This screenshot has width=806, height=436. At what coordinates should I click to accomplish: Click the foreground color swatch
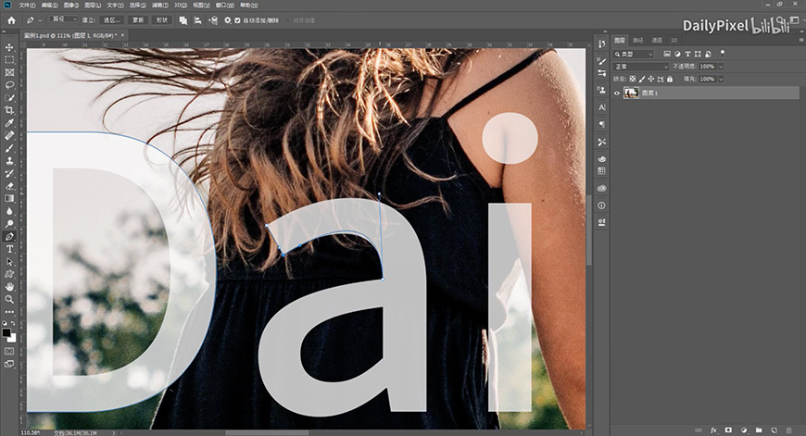click(6, 332)
